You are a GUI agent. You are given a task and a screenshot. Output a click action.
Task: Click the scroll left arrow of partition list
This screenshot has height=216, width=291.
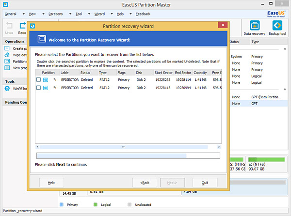(x=37, y=147)
